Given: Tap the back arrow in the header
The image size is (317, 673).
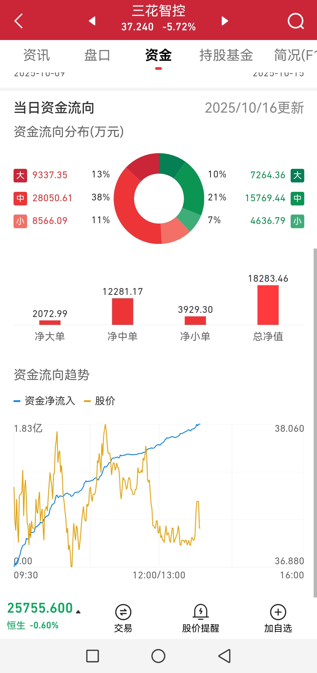Looking at the screenshot, I should point(19,21).
